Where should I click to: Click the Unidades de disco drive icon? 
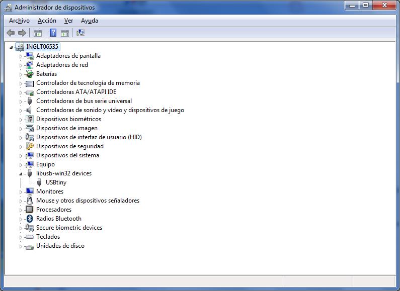[x=30, y=247]
